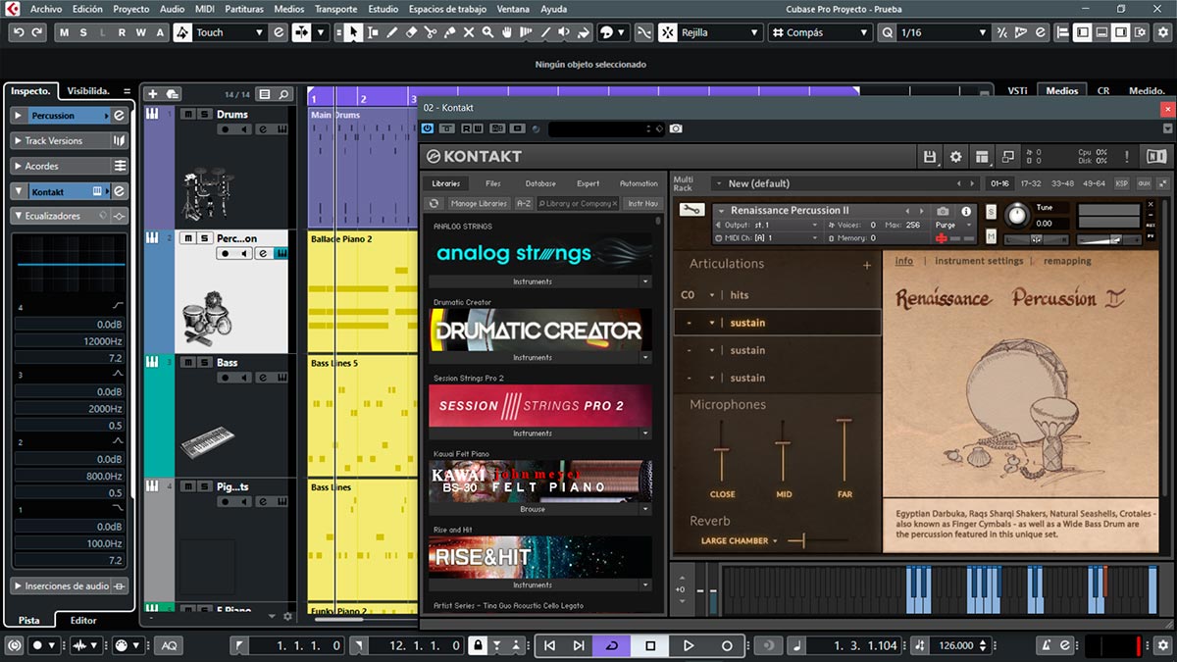Open Kontakt save disk icon
The image size is (1177, 662).
[930, 157]
